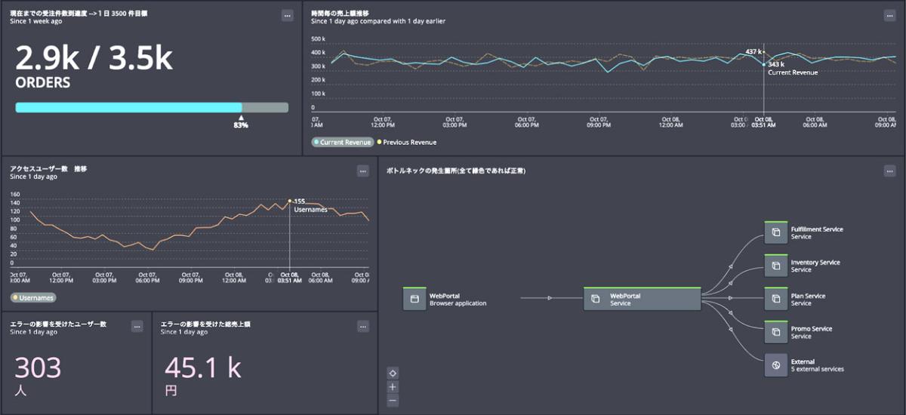Open options menu for orders goal widget

[287, 15]
